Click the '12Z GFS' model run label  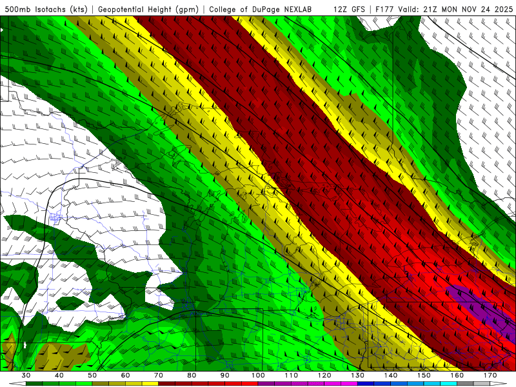click(x=349, y=9)
